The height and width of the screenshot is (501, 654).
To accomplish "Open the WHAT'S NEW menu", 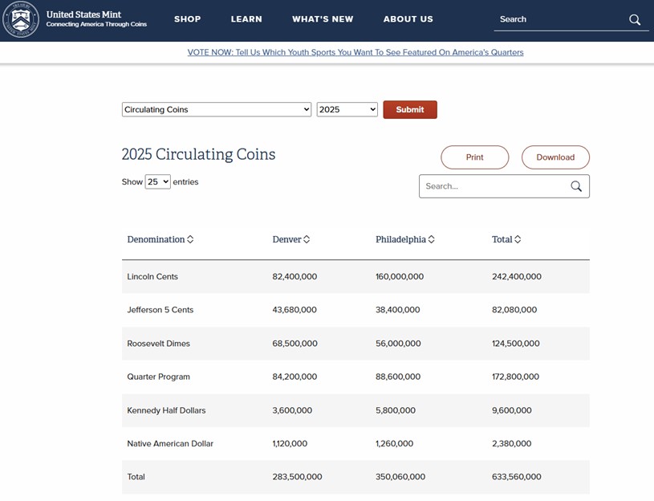I will pyautogui.click(x=323, y=19).
